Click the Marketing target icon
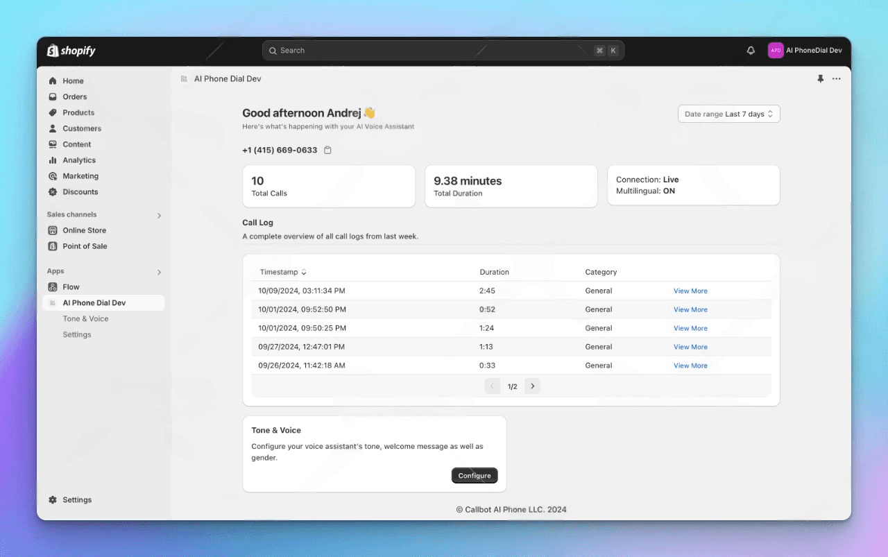Image resolution: width=888 pixels, height=557 pixels. click(53, 176)
